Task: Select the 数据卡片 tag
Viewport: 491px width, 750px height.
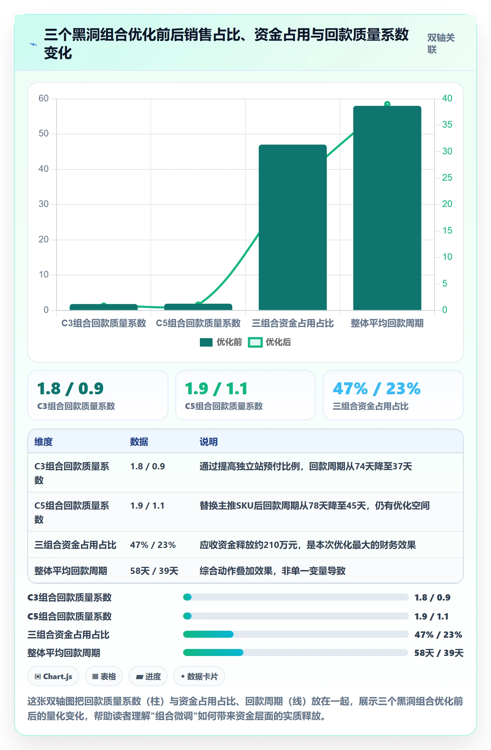Action: (199, 676)
